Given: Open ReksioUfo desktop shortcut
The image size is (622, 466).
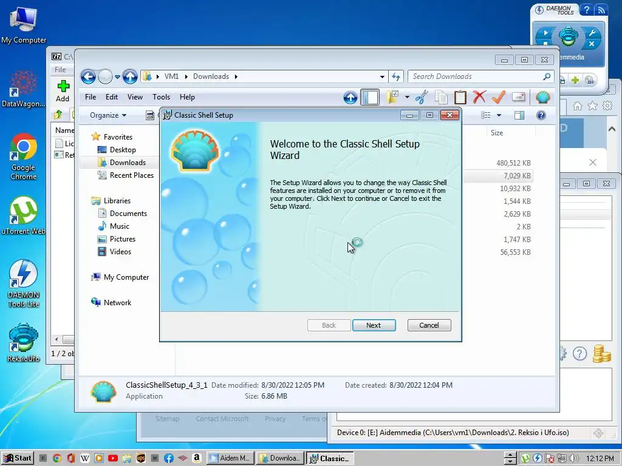Looking at the screenshot, I should [24, 343].
